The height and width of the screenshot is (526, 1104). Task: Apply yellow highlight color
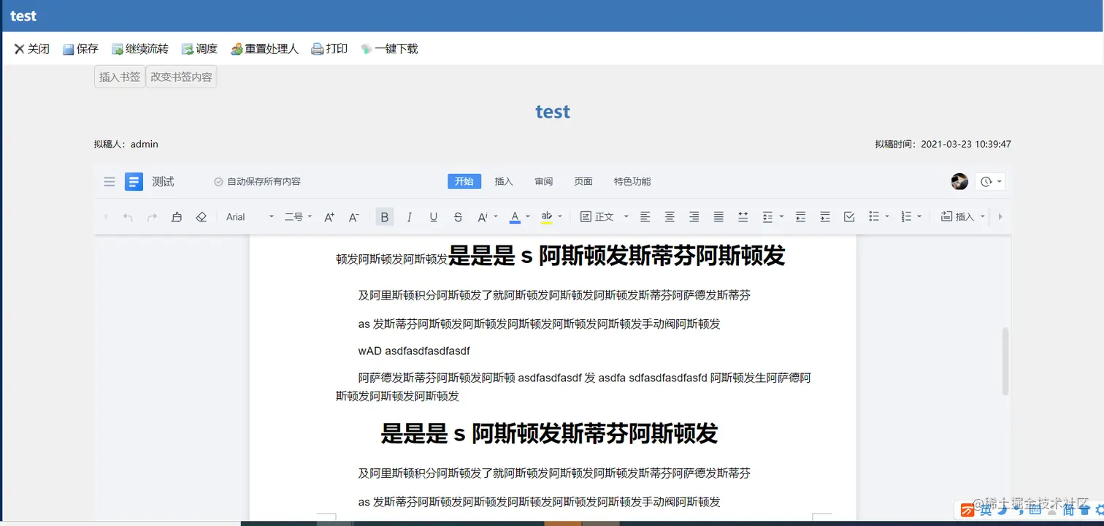pos(547,217)
